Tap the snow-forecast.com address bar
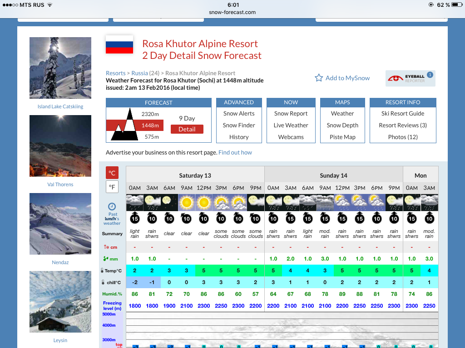 click(232, 12)
